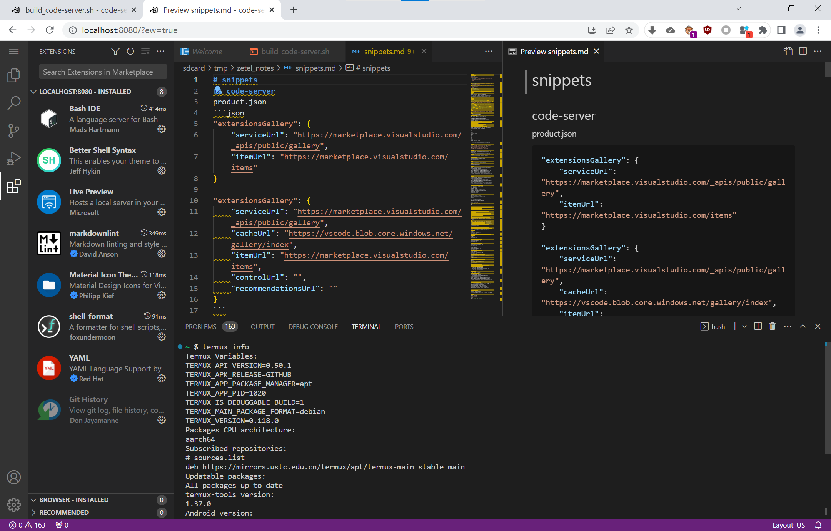Open the Source Control view
Screen dimensions: 831x531
coord(14,131)
